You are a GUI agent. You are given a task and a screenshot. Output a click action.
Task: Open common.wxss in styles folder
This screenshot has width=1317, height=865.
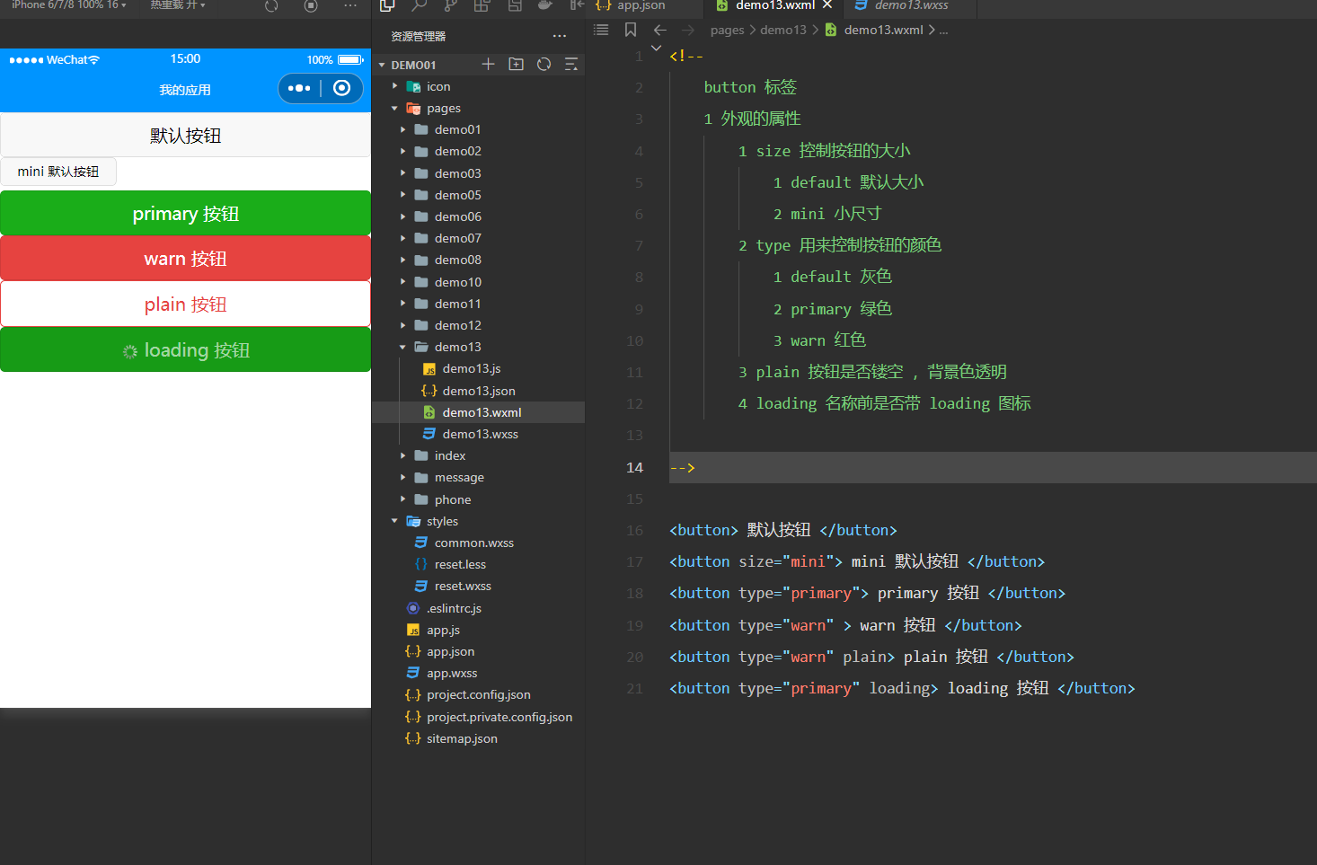(x=473, y=543)
